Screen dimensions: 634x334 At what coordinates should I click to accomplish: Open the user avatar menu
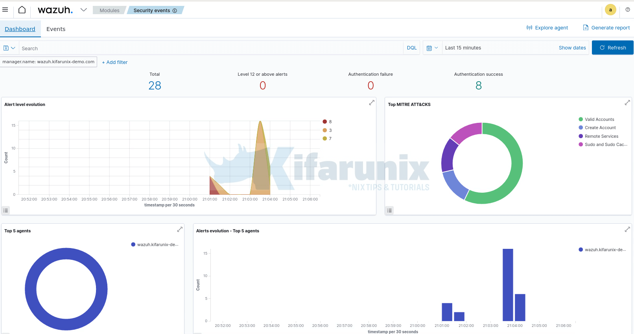point(610,10)
